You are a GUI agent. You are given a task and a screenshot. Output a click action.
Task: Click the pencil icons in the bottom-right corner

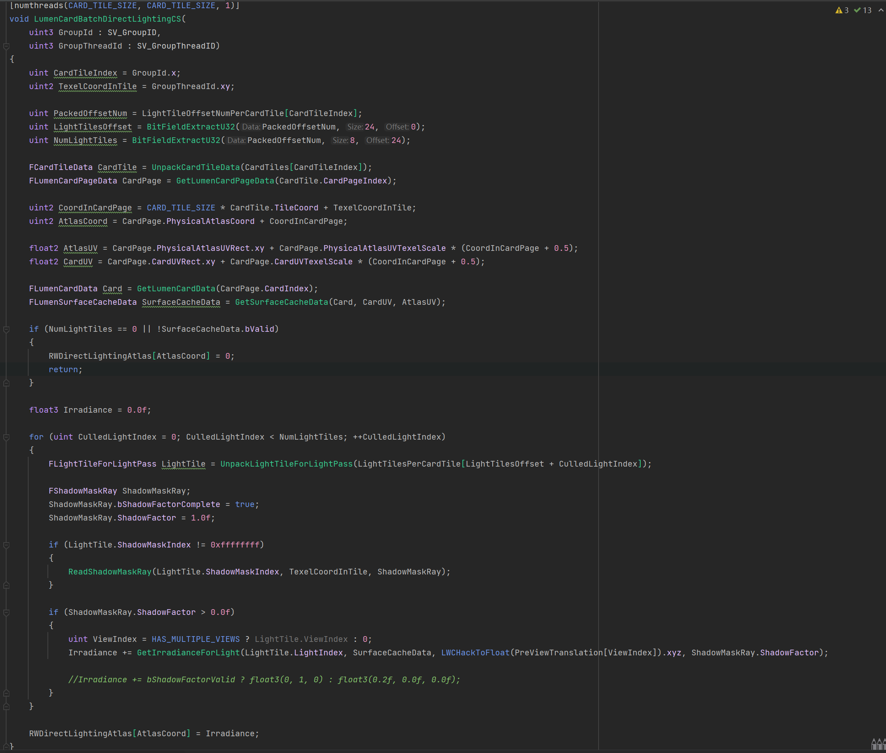(x=878, y=744)
